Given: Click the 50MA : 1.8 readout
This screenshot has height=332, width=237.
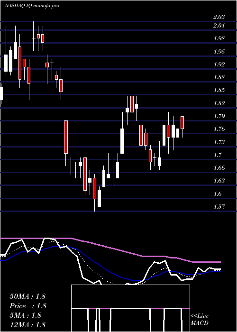Looking at the screenshot, I should point(27,296).
